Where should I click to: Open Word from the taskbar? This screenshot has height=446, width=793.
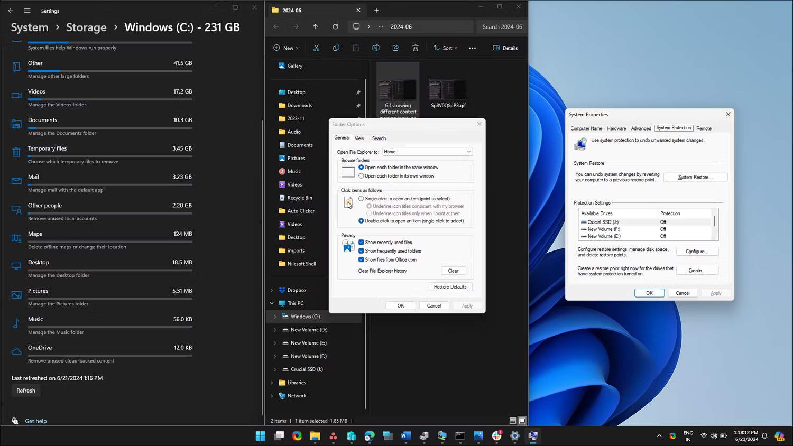pyautogui.click(x=405, y=436)
